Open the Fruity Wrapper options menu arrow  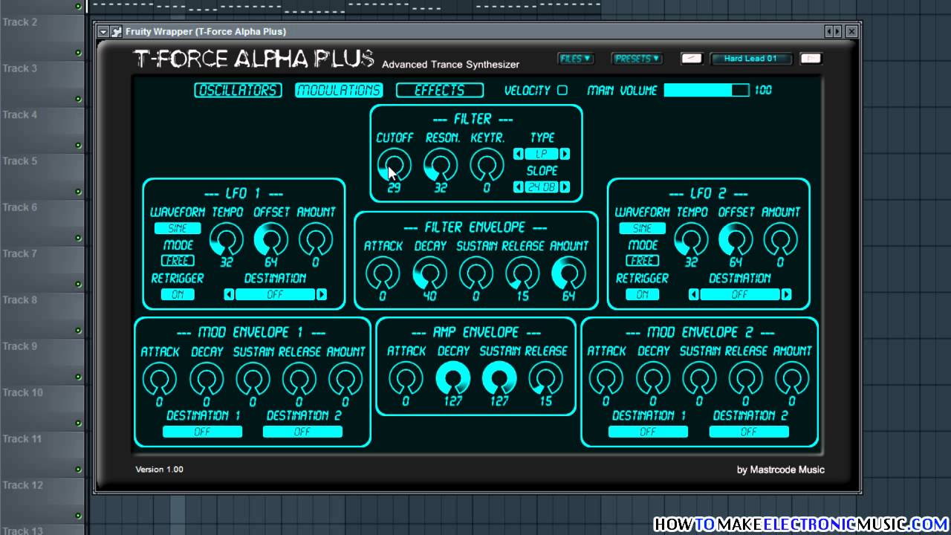(103, 31)
